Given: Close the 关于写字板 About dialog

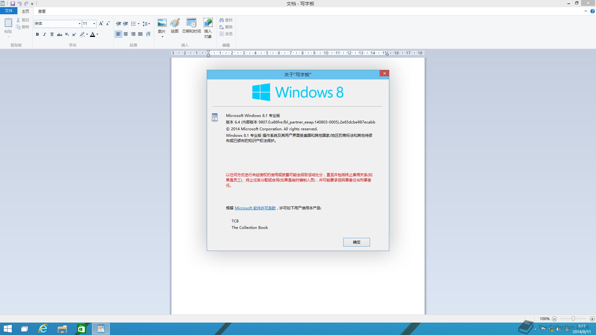Looking at the screenshot, I should [384, 74].
